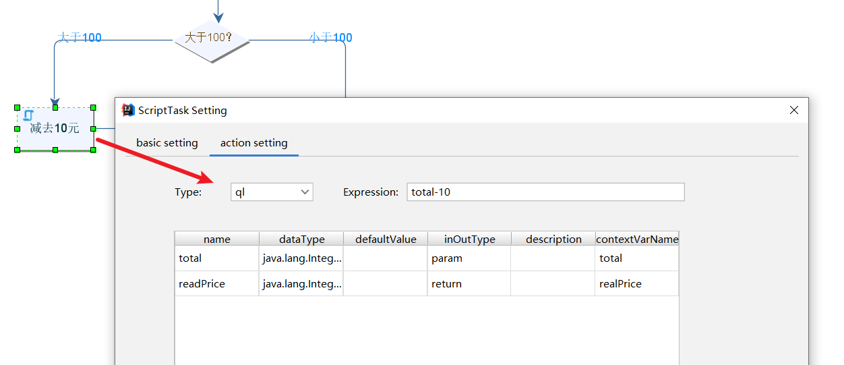844x365 pixels.
Task: Click the 小于100 edge label
Action: coord(330,38)
